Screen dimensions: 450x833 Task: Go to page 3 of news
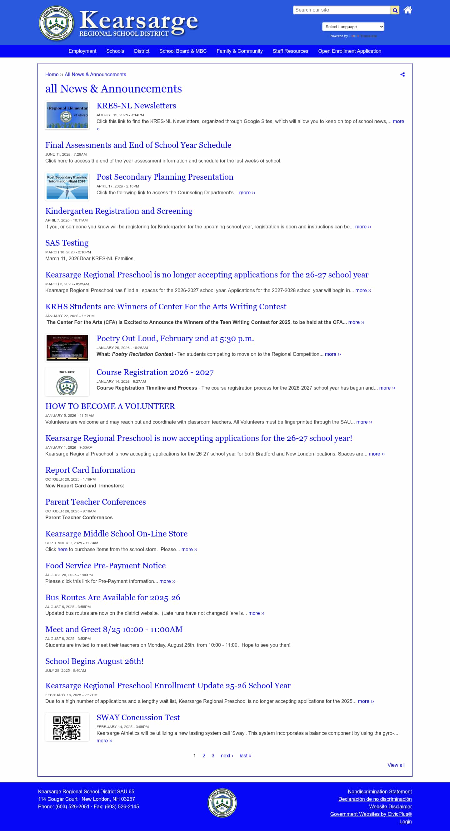point(213,756)
